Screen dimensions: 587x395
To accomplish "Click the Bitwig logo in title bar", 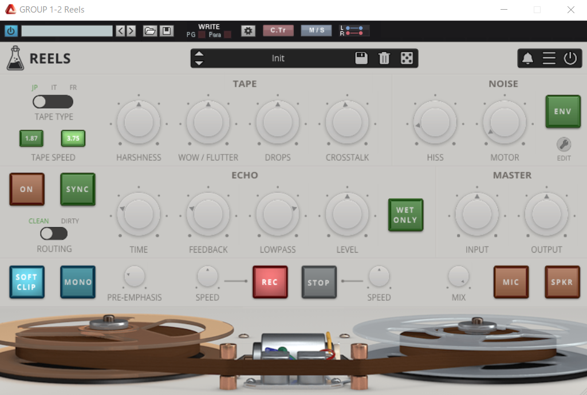I will (x=10, y=9).
